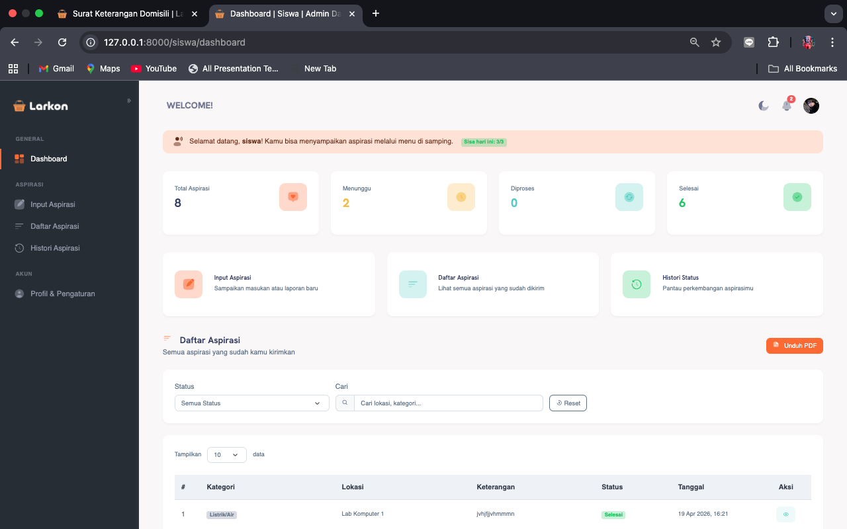Open Chrome apps grid icon
The width and height of the screenshot is (847, 529).
13,69
